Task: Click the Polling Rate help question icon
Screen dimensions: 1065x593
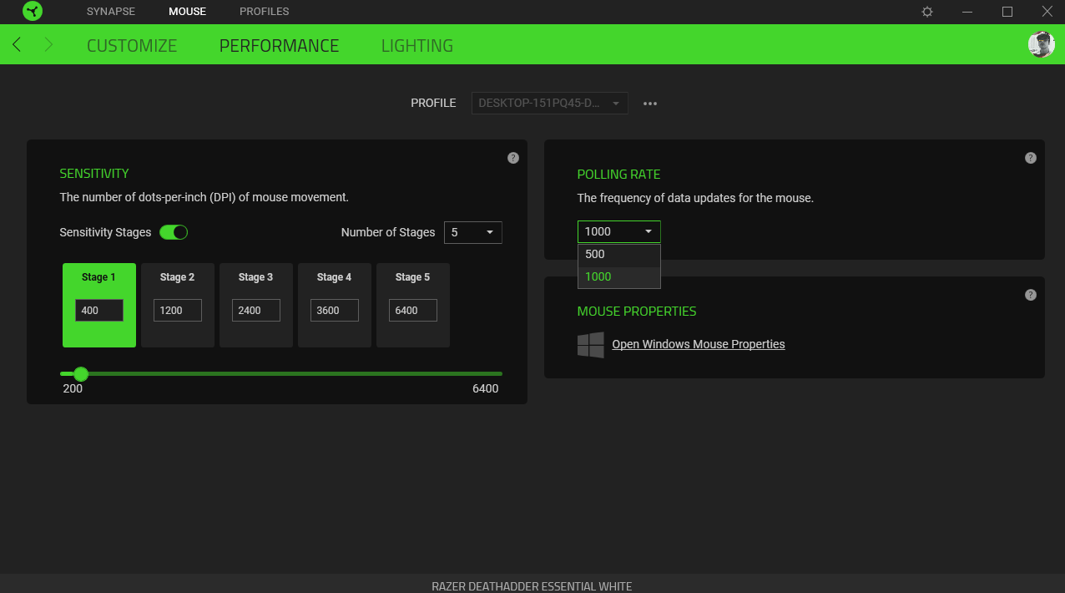Action: tap(1031, 158)
